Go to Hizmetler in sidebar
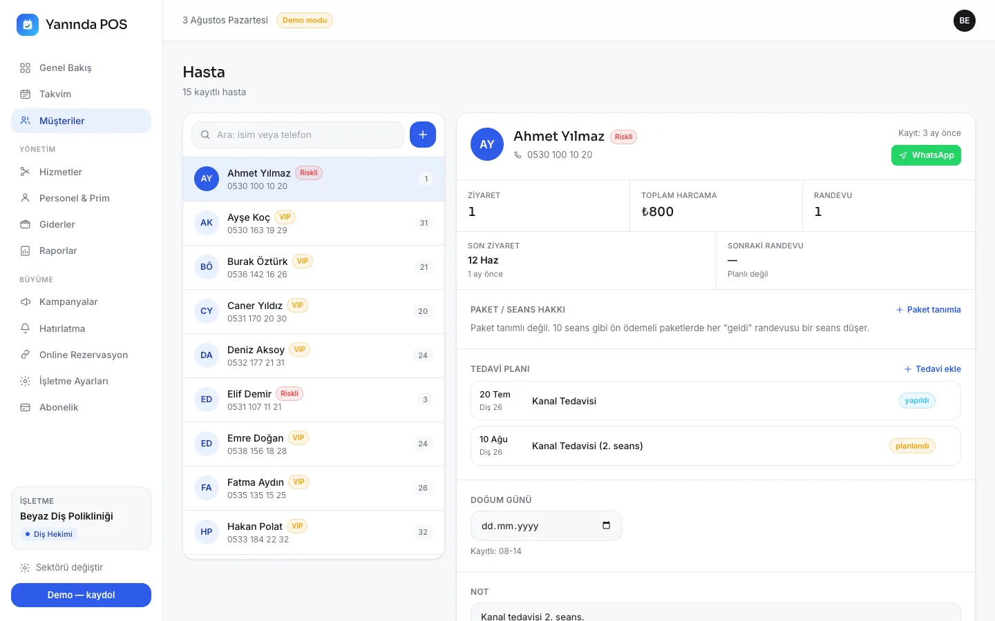The width and height of the screenshot is (995, 621). pyautogui.click(x=81, y=172)
